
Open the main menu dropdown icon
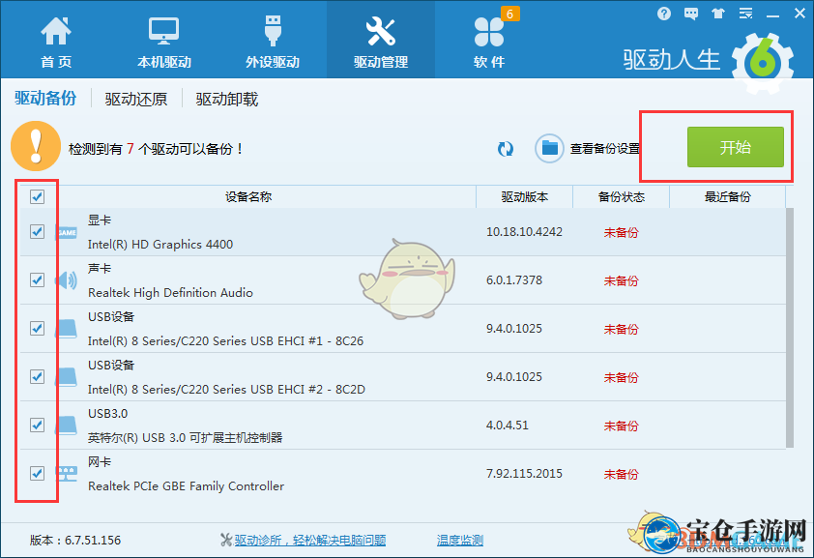tap(745, 14)
